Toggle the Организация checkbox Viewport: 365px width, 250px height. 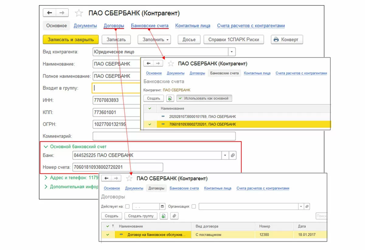pyautogui.click(x=194, y=207)
